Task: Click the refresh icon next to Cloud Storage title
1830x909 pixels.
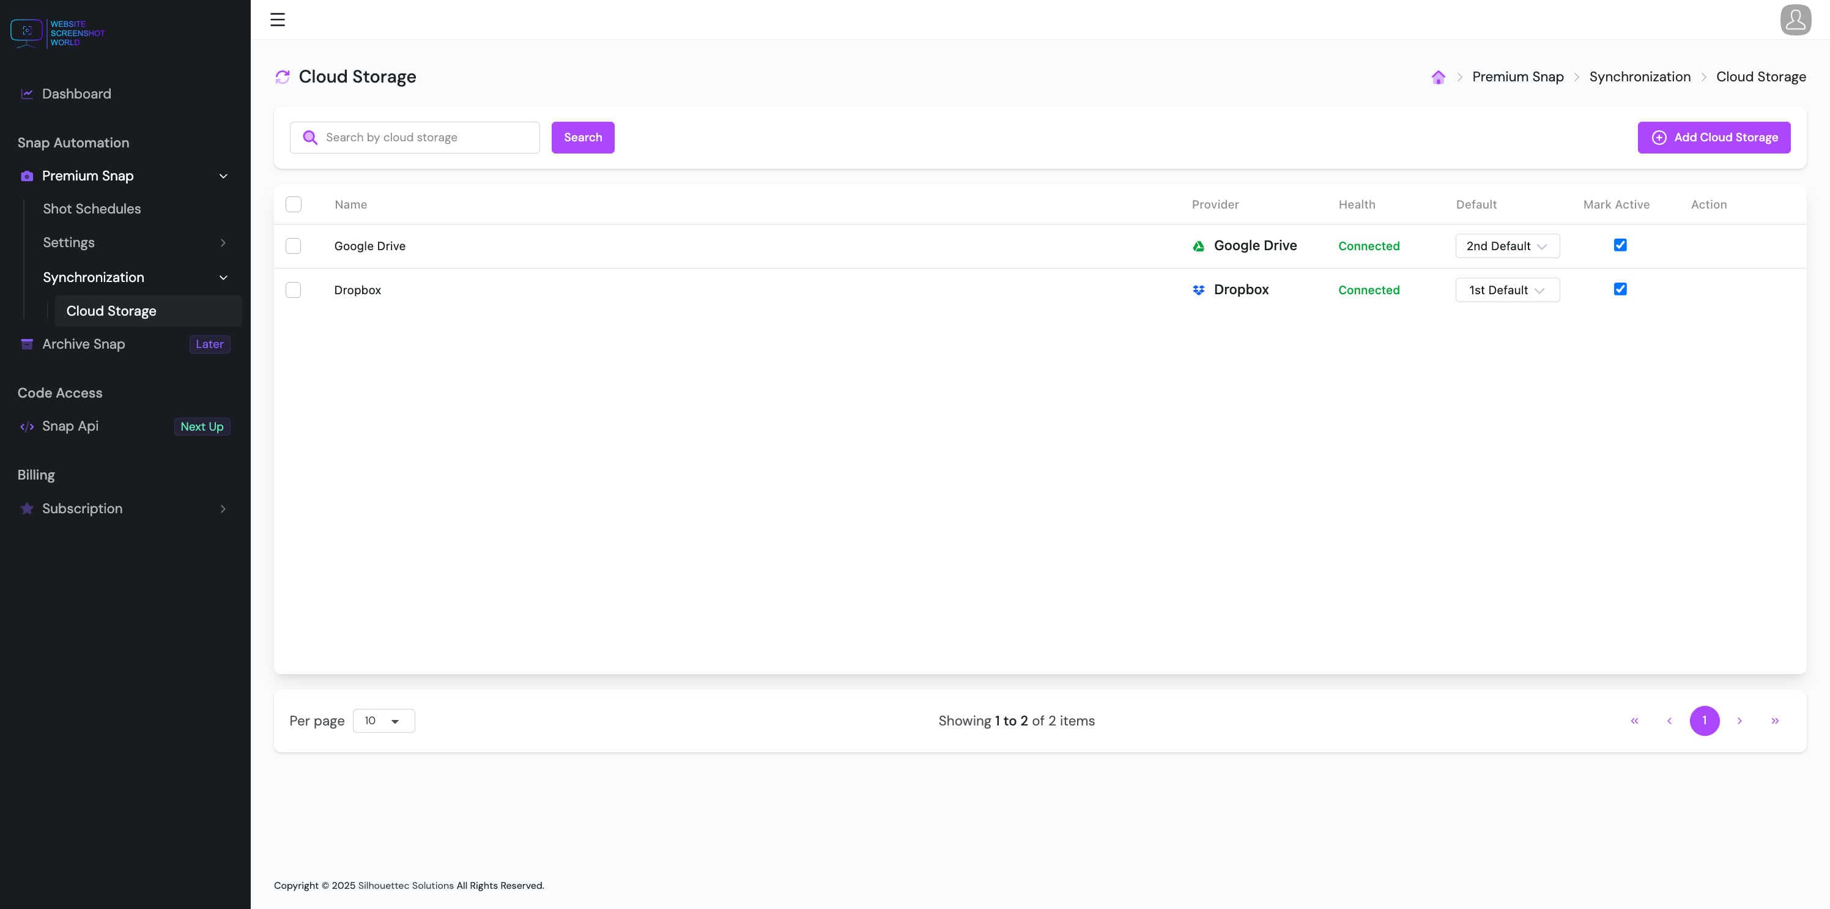Action: (x=283, y=76)
